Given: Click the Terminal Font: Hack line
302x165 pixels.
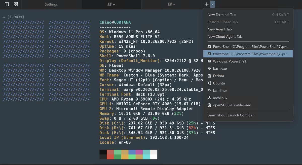Looking at the screenshot, I should coord(133,94).
